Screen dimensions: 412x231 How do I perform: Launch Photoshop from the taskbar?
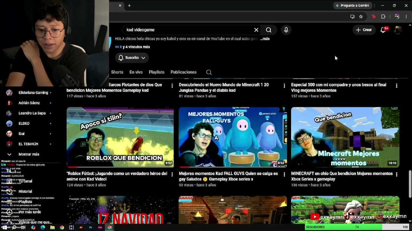coord(91,227)
